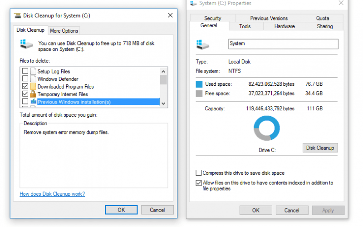Click the Remove system error memory dump description

(66, 132)
